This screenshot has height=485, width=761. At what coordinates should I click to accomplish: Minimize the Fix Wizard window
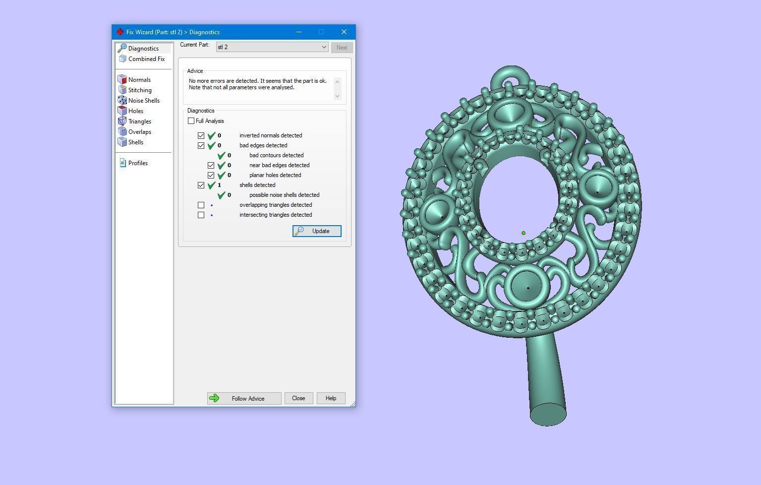point(299,32)
